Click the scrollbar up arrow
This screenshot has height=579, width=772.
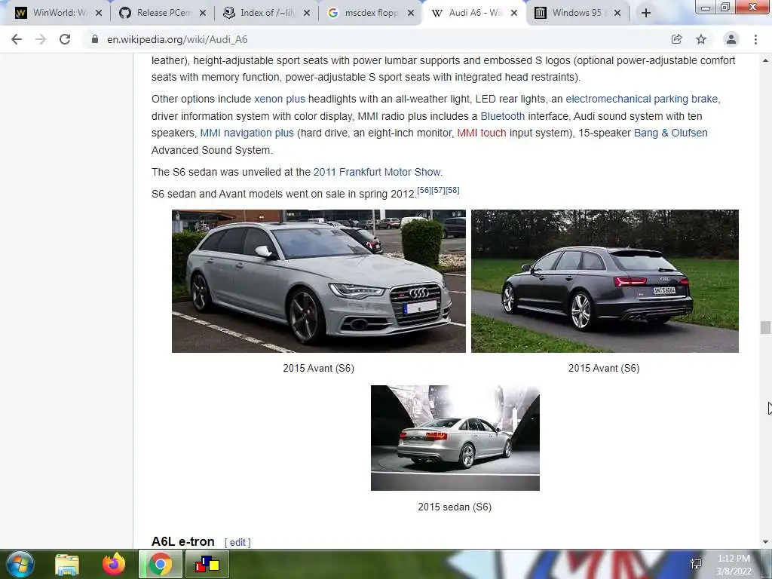tap(765, 60)
